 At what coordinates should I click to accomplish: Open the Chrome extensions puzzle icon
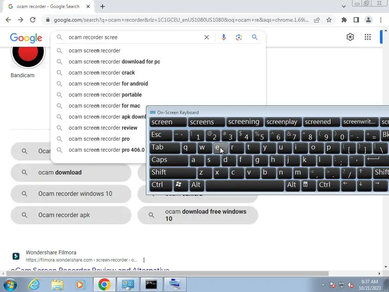pyautogui.click(x=344, y=20)
